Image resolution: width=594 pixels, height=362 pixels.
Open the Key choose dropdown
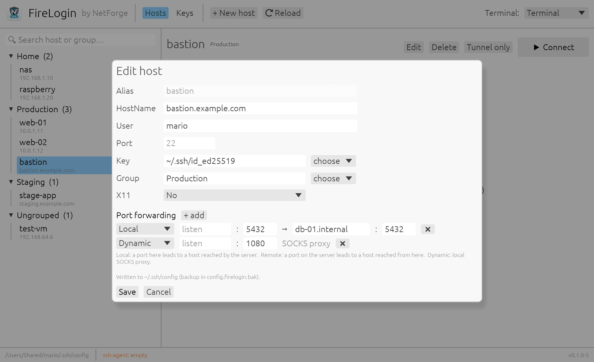point(333,161)
